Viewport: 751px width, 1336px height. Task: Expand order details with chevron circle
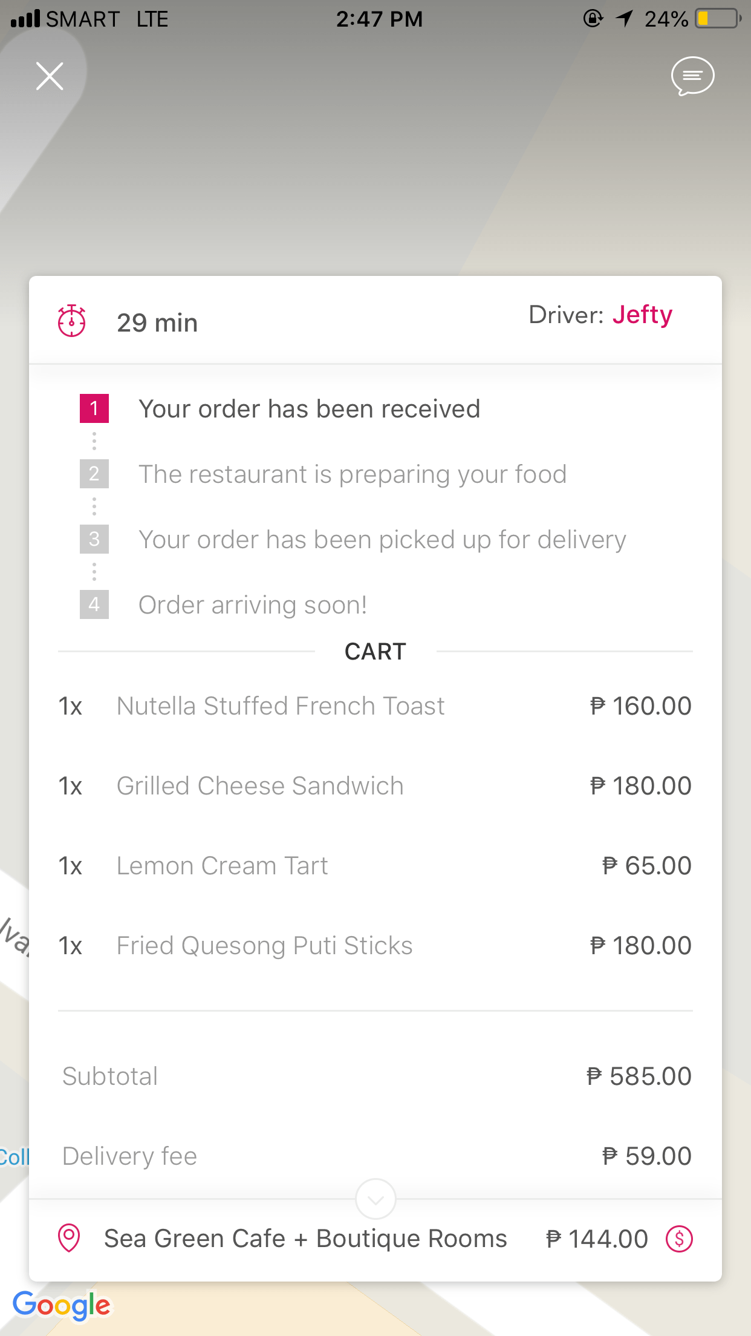pos(375,1199)
